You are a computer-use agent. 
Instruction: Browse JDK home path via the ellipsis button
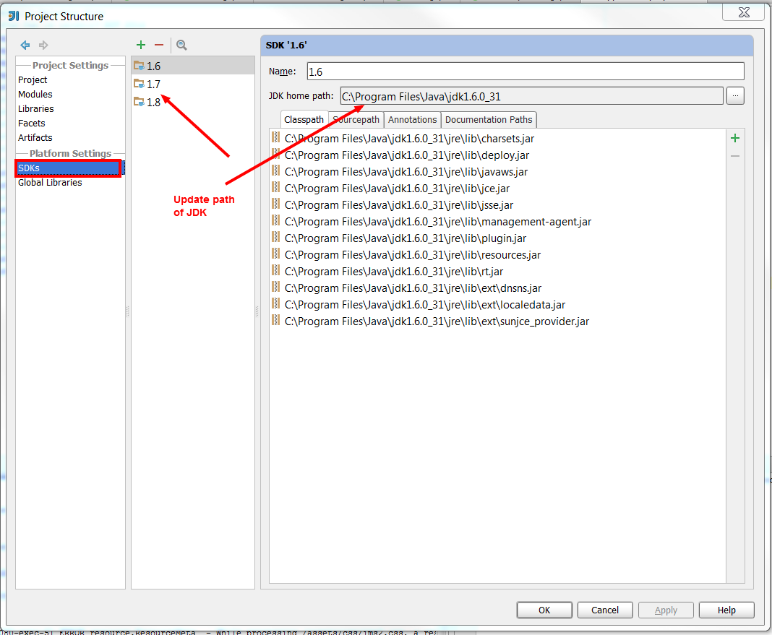point(735,95)
